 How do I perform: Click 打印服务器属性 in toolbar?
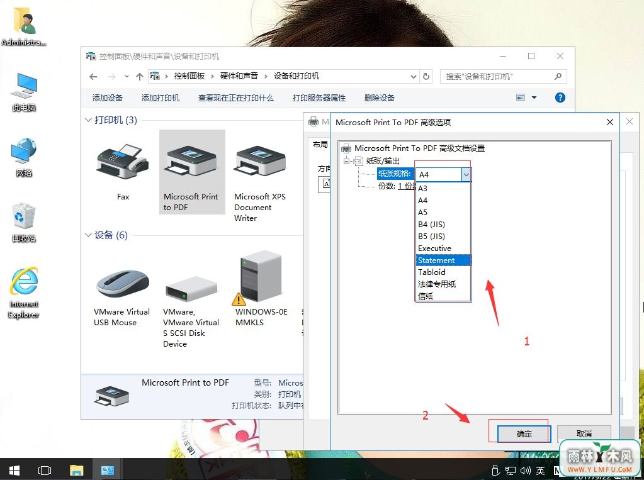[x=319, y=98]
